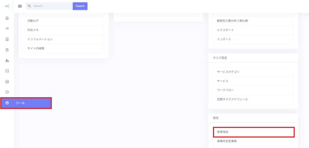Select the building icon in the sidebar
309x148 pixels.
click(7, 39)
